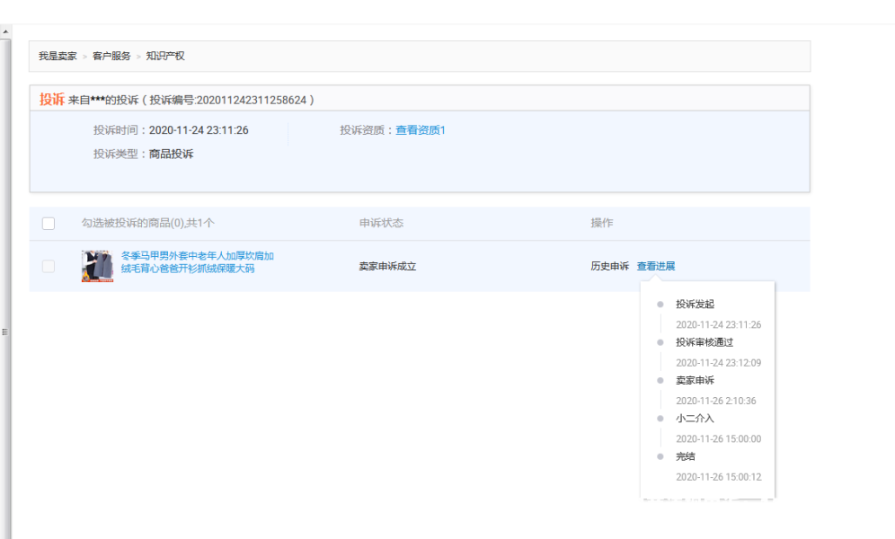
Task: Click the 小二介入 timeline dot
Action: tap(660, 418)
